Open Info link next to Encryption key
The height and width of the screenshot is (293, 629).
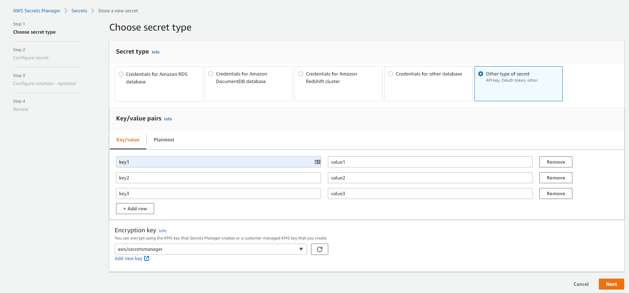click(163, 231)
